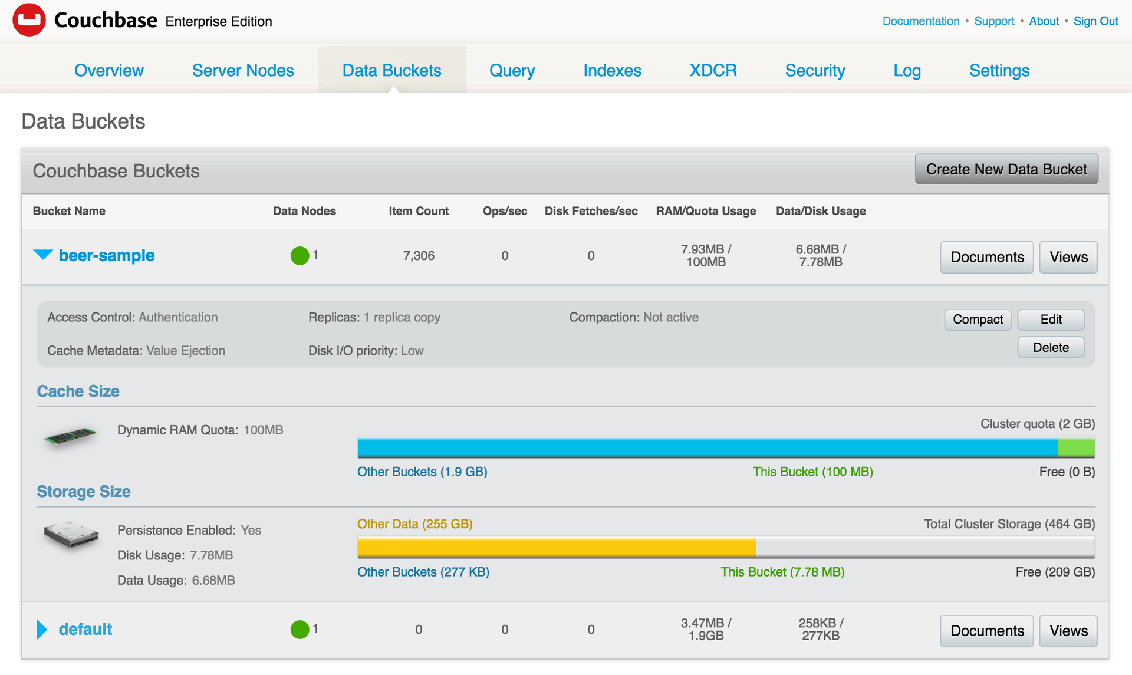Screen dimensions: 1132x675
Task: Click Sign Out
Action: [1095, 21]
